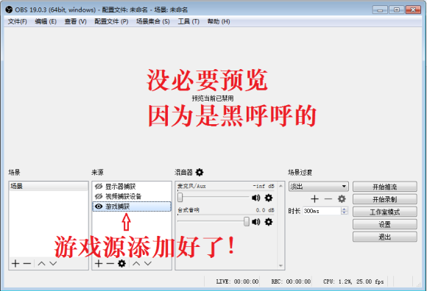Image resolution: width=427 pixels, height=291 pixels.
Task: Add a new source with plus icon
Action: [x=99, y=263]
